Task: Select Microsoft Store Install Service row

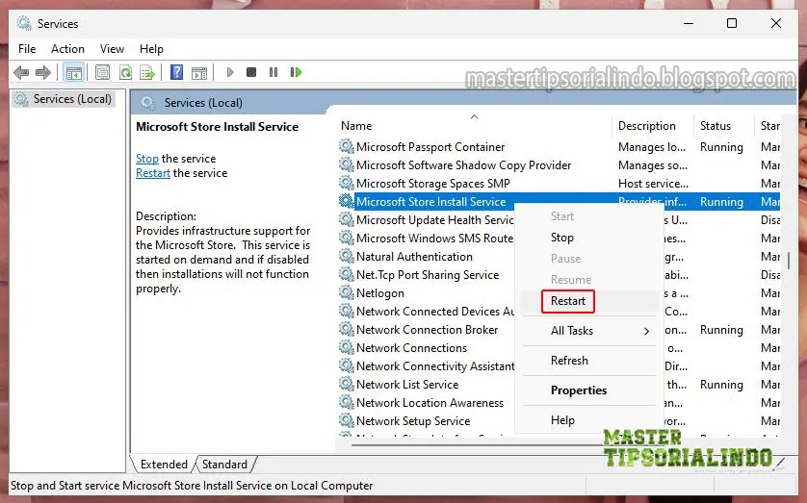Action: [559, 201]
